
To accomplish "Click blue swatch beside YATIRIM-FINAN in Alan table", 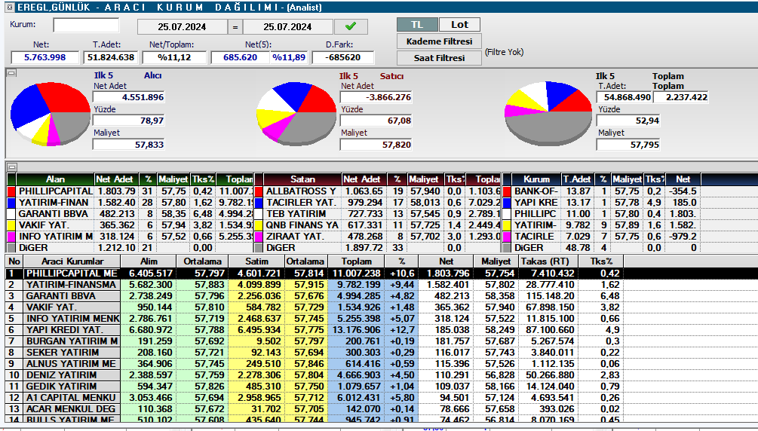I will [11, 203].
